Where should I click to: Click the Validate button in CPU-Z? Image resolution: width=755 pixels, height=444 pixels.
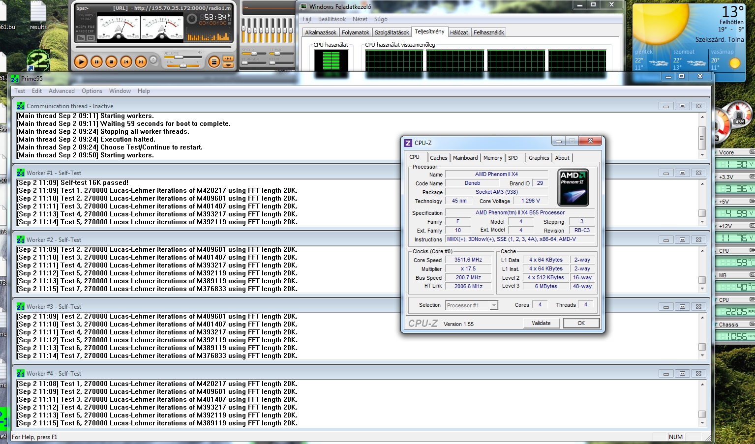[541, 323]
